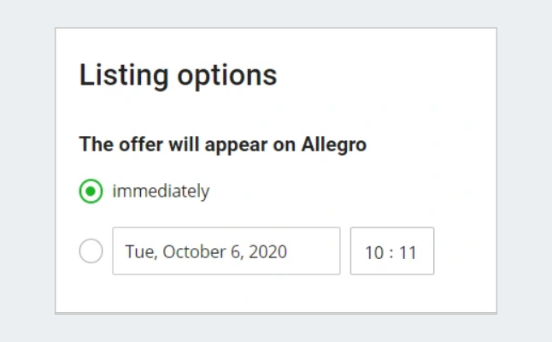Click the "immediately" option label text
Image resolution: width=552 pixels, height=342 pixels.
(x=161, y=191)
